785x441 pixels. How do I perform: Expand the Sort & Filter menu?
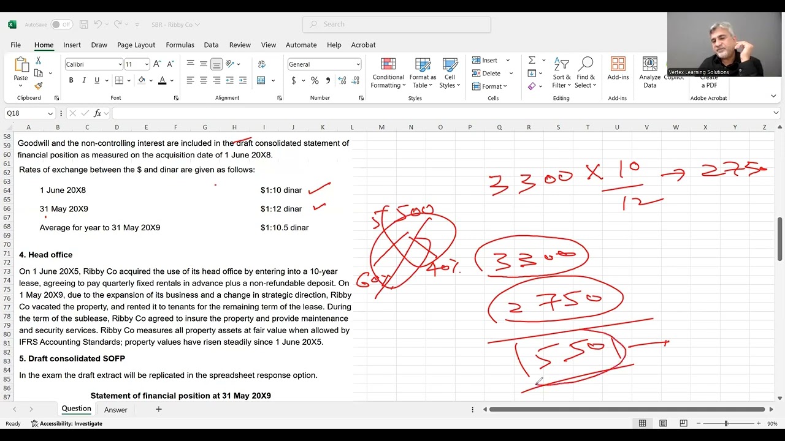click(x=562, y=73)
